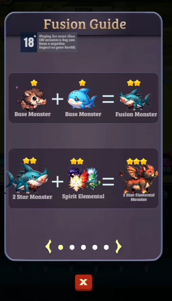Click the three stars above Elemental Monster

click(137, 162)
